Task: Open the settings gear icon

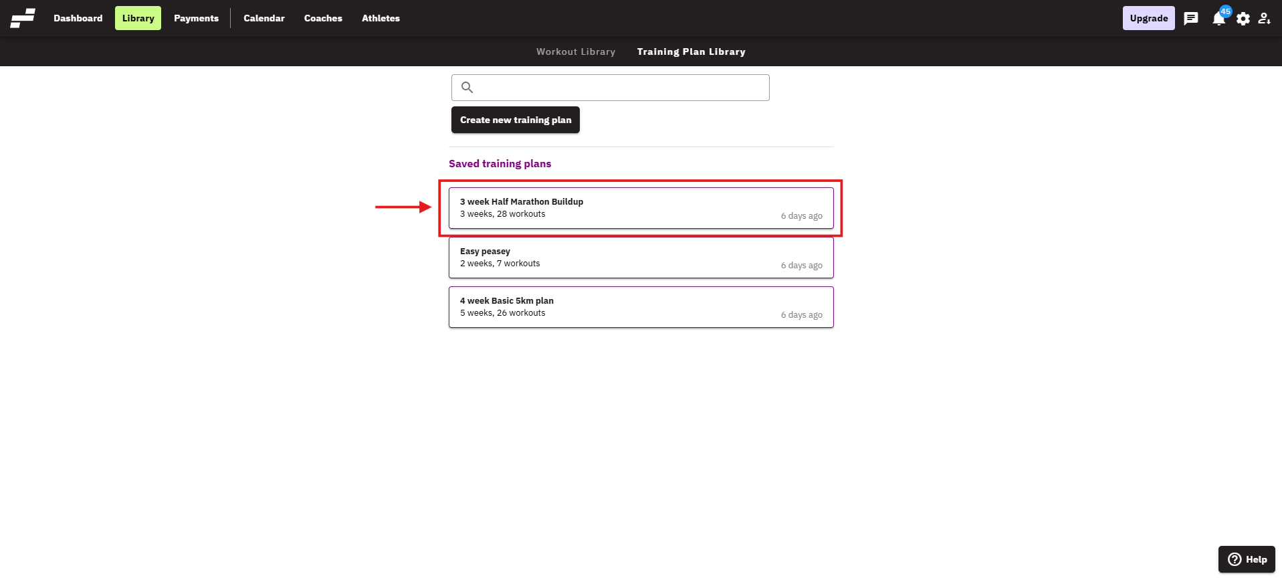Action: tap(1243, 19)
